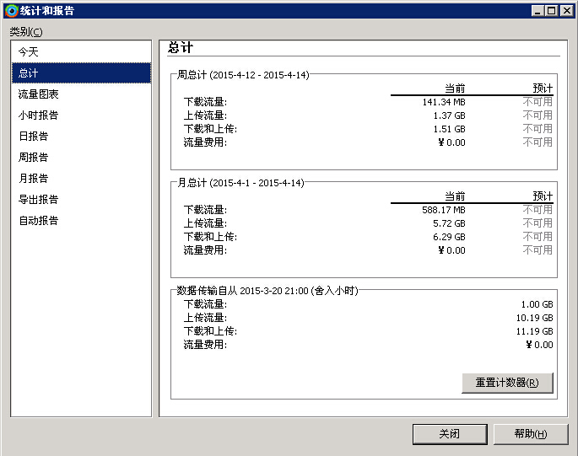Click the 关闭 button
The height and width of the screenshot is (456, 578).
pyautogui.click(x=450, y=434)
